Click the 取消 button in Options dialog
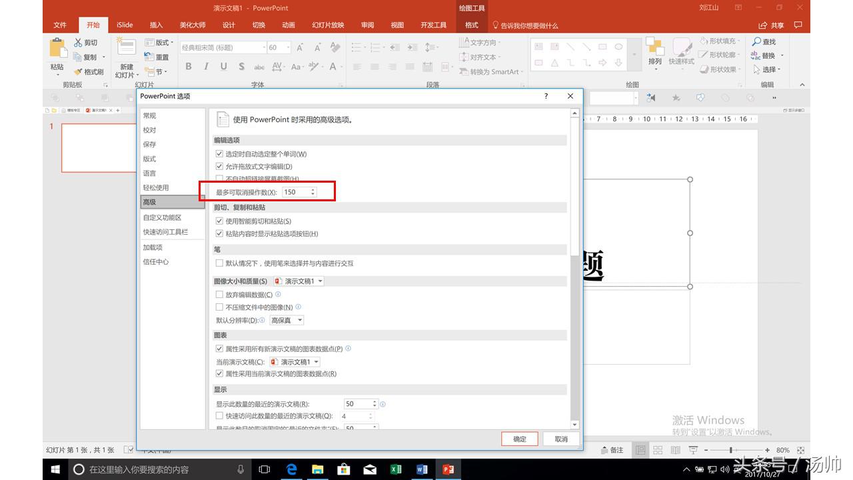Viewport: 853px width, 480px height. (x=561, y=439)
